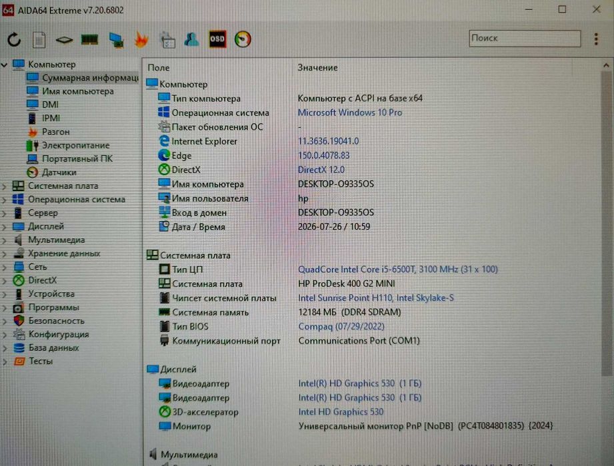Click the Поле column header
The height and width of the screenshot is (466, 614).
pyautogui.click(x=159, y=68)
